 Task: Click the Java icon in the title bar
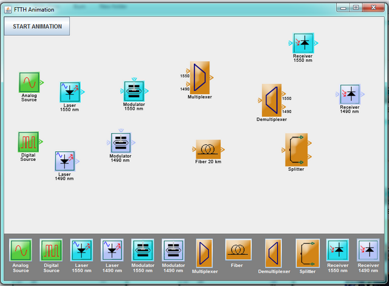coord(8,10)
